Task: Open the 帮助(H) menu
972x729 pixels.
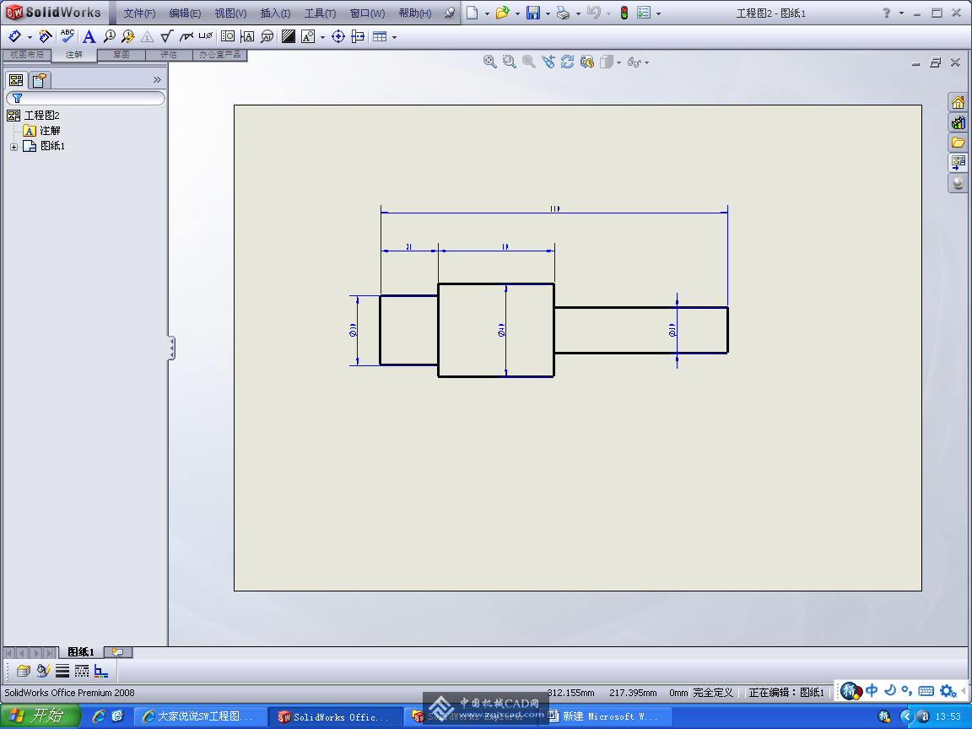Action: (415, 13)
